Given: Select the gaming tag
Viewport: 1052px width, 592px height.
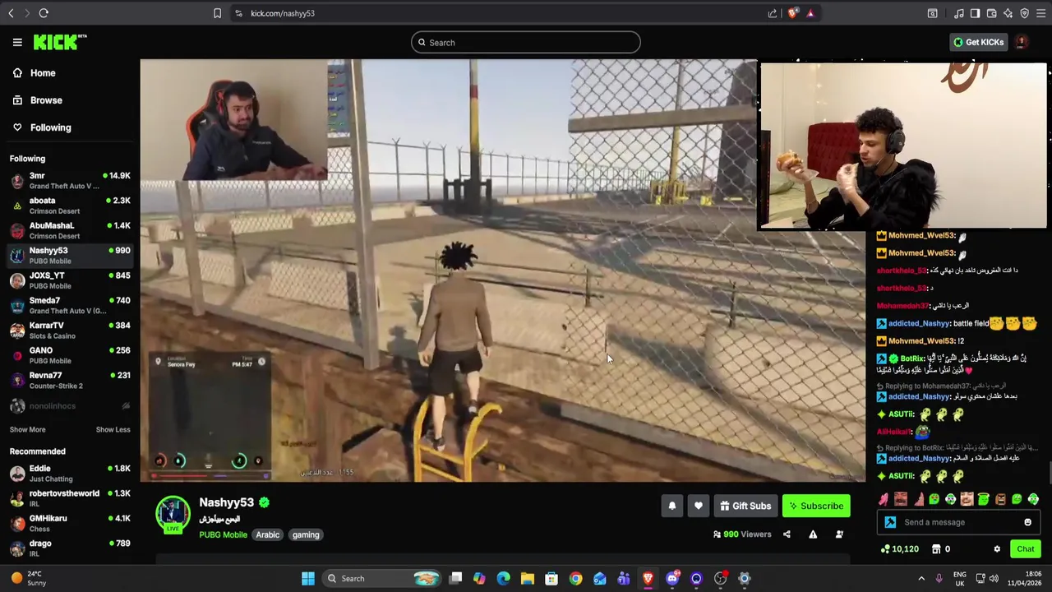Looking at the screenshot, I should point(306,534).
